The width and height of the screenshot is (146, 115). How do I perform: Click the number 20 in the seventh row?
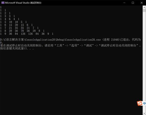(x=16, y=25)
